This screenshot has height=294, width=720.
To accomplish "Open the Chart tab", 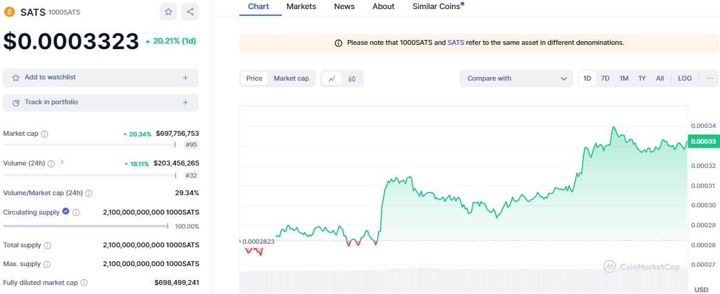I will (x=258, y=7).
